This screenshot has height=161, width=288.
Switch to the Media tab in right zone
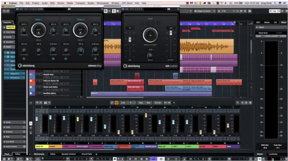pyautogui.click(x=267, y=22)
